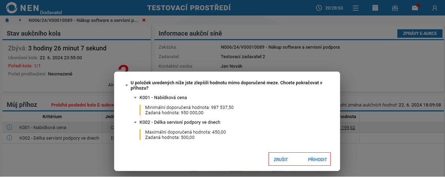Viewport: 445px width, 177px height.
Task: Click Zakázka value N006/24/V00010089 in Informace panel
Action: pos(280,47)
